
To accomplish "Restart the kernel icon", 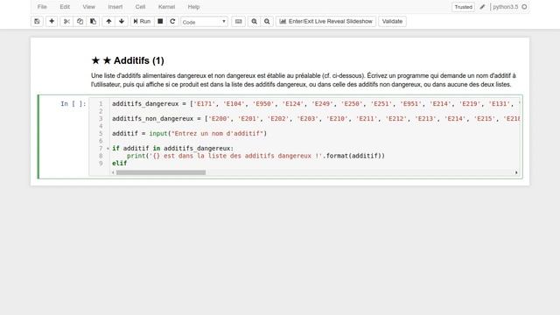I will pyautogui.click(x=172, y=21).
